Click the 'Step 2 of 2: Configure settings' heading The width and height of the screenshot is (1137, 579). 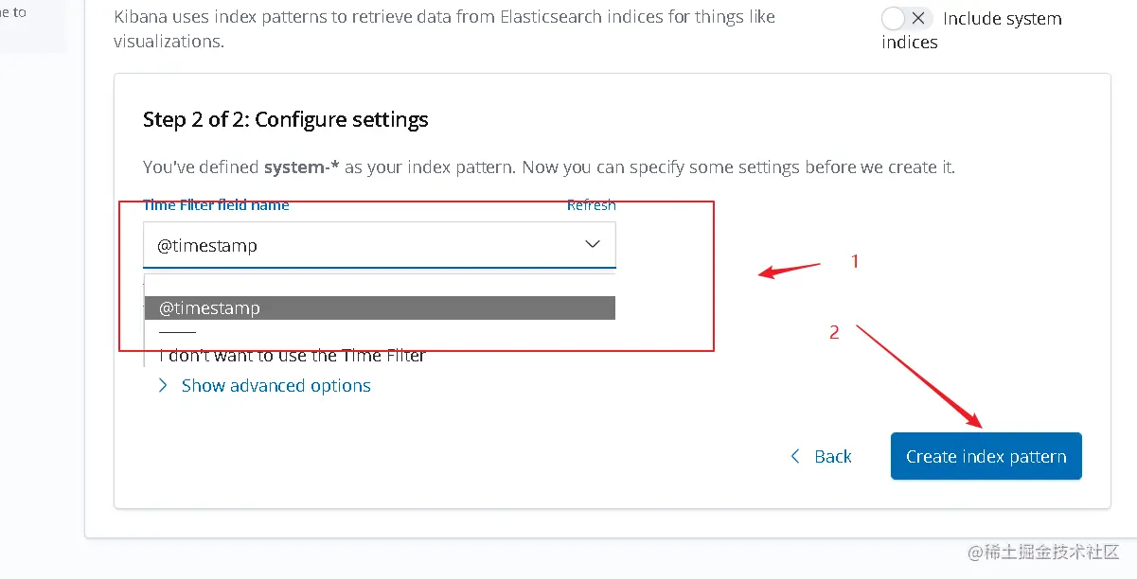[x=286, y=120]
